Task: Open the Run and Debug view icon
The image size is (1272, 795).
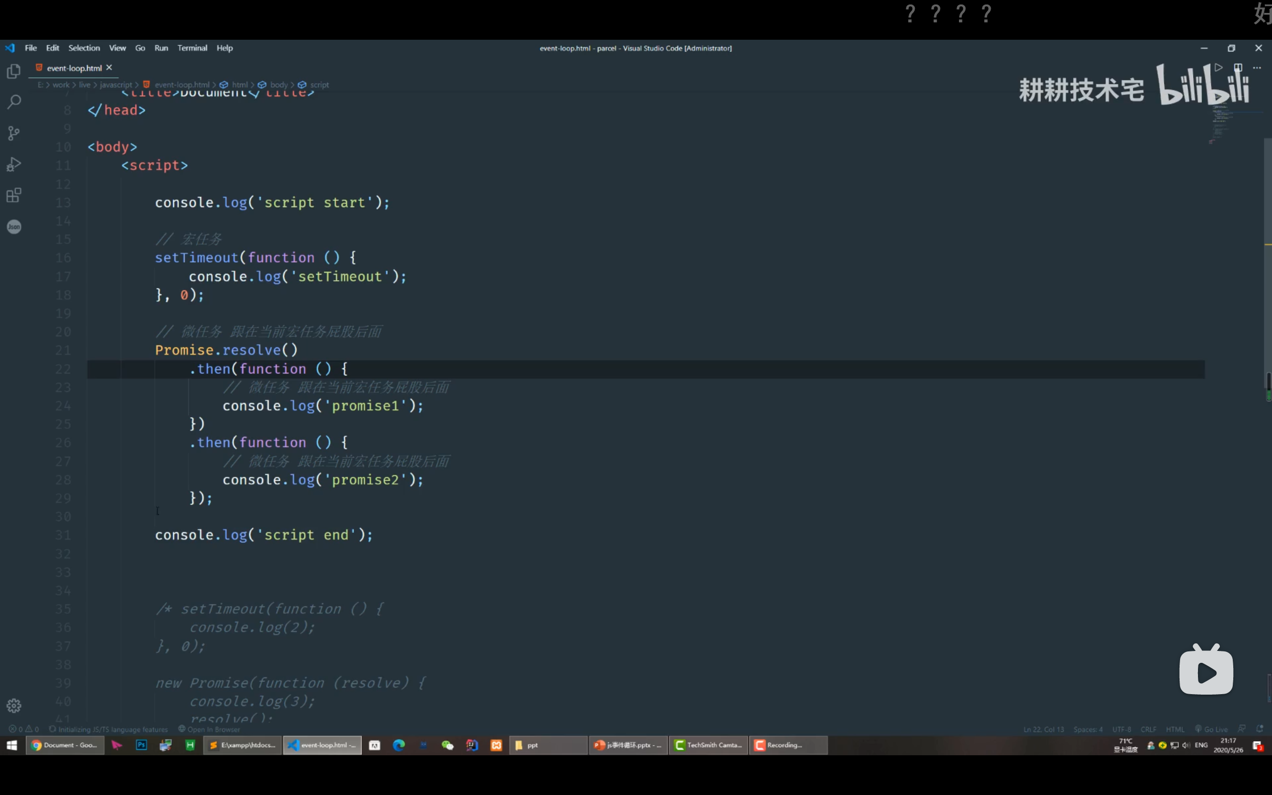Action: [14, 164]
